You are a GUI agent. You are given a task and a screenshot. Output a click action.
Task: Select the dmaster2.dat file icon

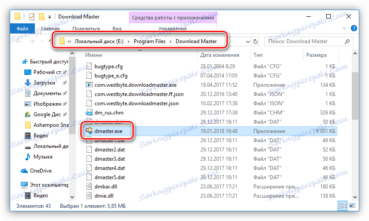[x=89, y=149]
